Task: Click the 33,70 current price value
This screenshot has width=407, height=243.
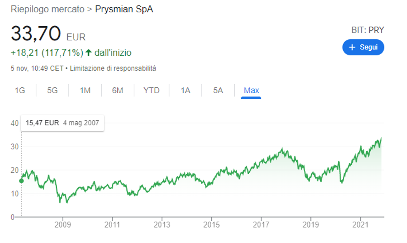Action: coord(36,33)
